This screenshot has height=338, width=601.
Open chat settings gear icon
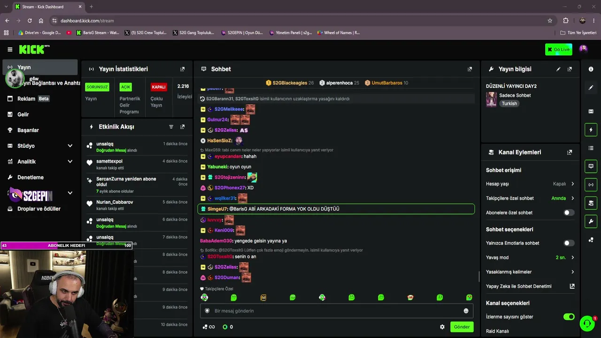pyautogui.click(x=442, y=327)
